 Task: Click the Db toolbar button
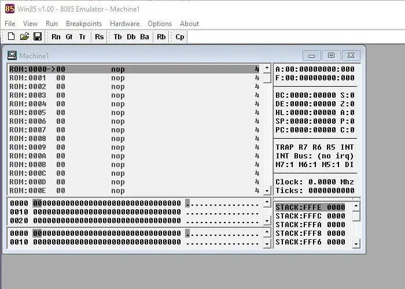pos(131,37)
